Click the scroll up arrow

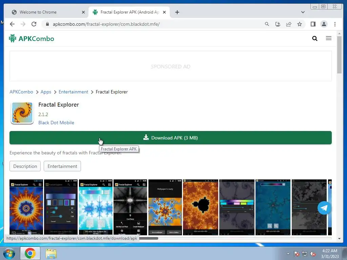pos(339,34)
